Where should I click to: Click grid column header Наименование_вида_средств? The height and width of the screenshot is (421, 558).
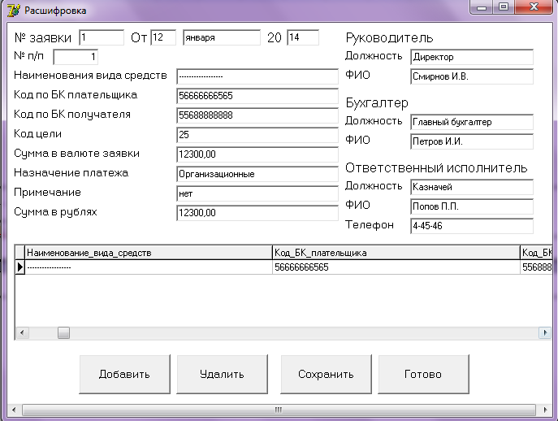pyautogui.click(x=149, y=253)
